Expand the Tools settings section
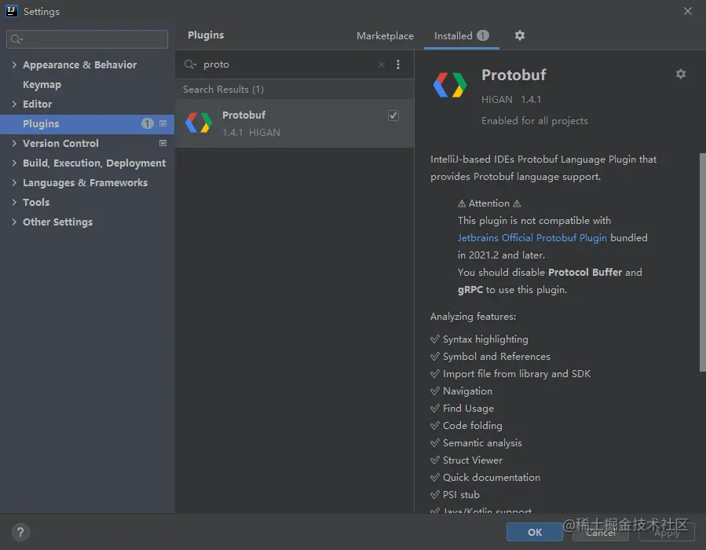Image resolution: width=706 pixels, height=550 pixels. 14,202
